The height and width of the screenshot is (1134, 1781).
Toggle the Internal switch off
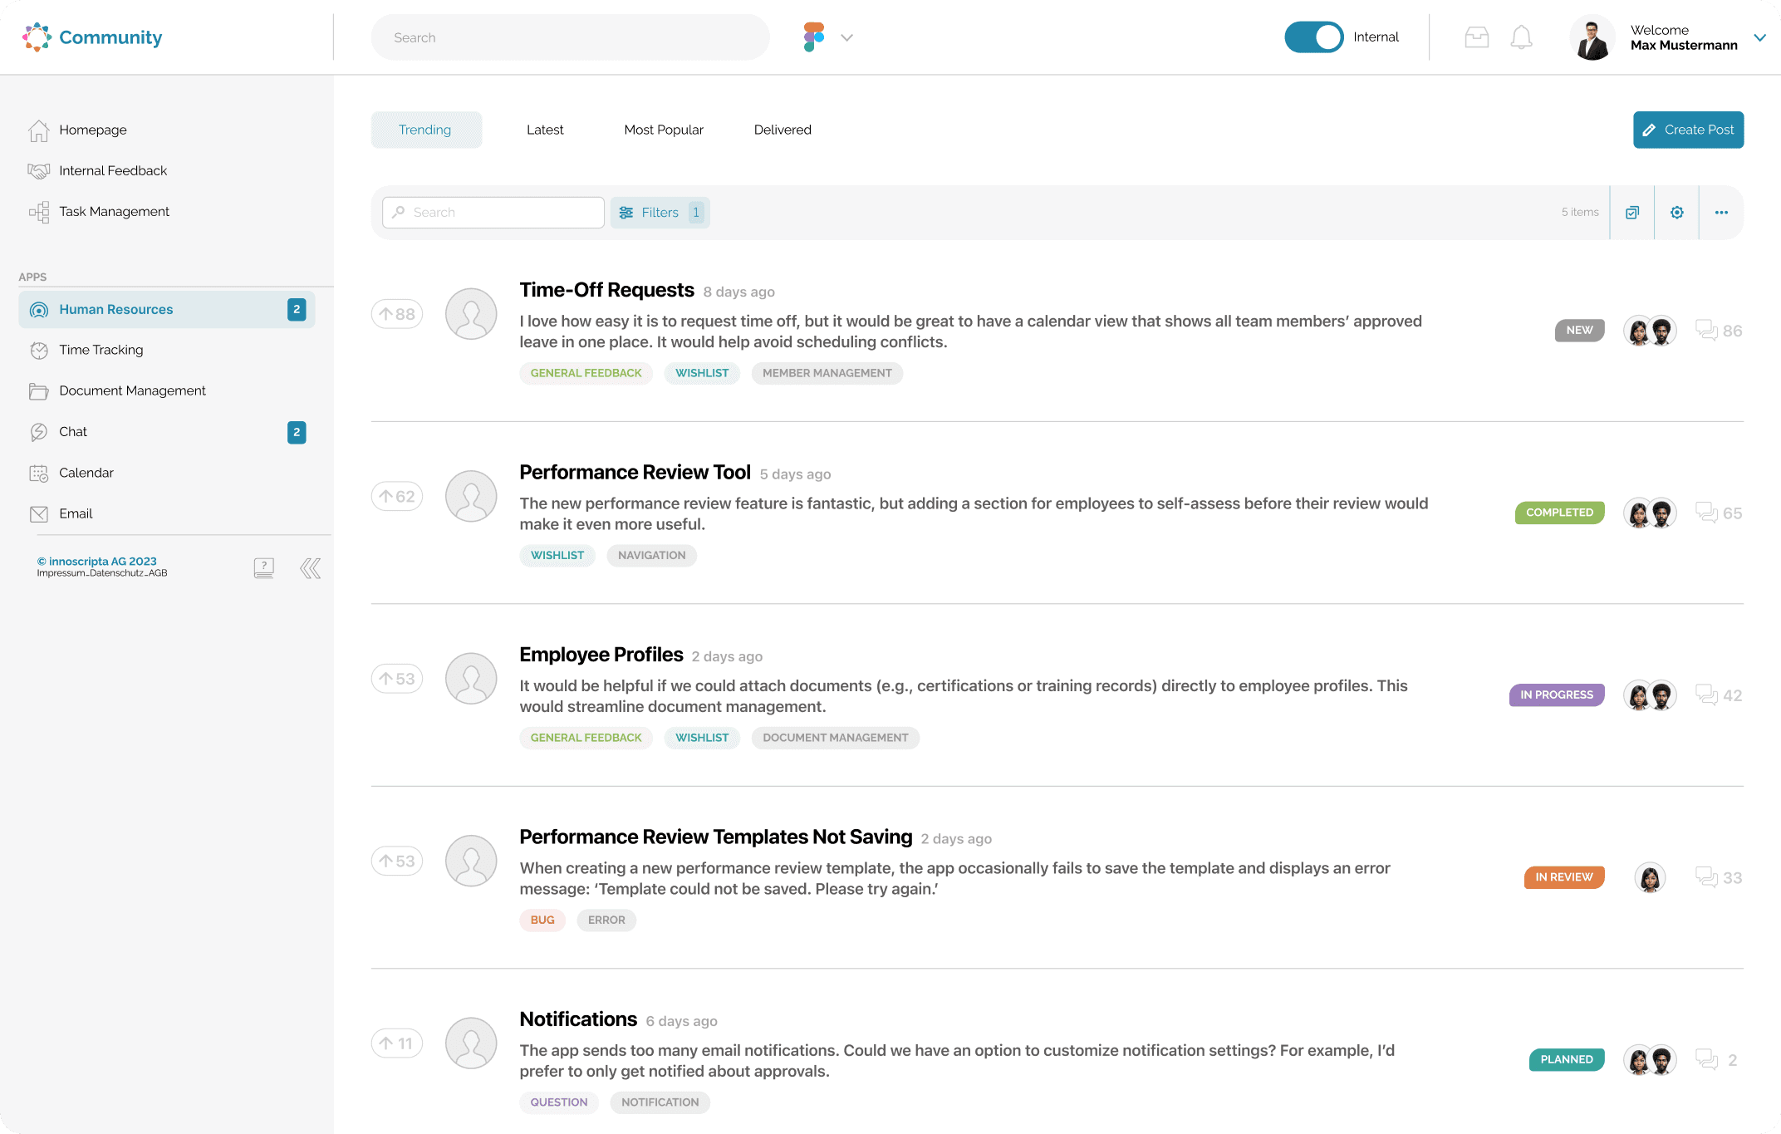tap(1313, 37)
